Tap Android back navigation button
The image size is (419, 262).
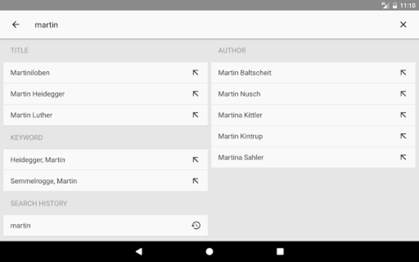point(139,251)
